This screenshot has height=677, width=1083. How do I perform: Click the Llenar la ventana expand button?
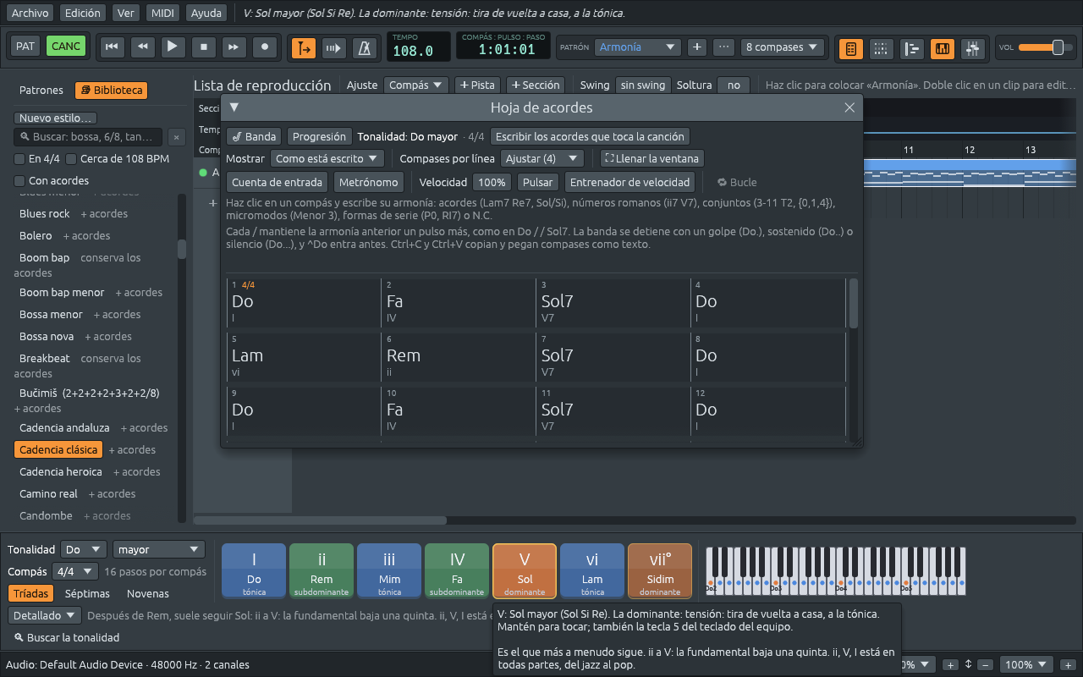point(651,158)
